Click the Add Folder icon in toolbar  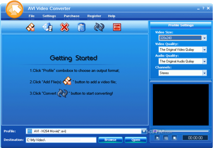tap(47, 27)
